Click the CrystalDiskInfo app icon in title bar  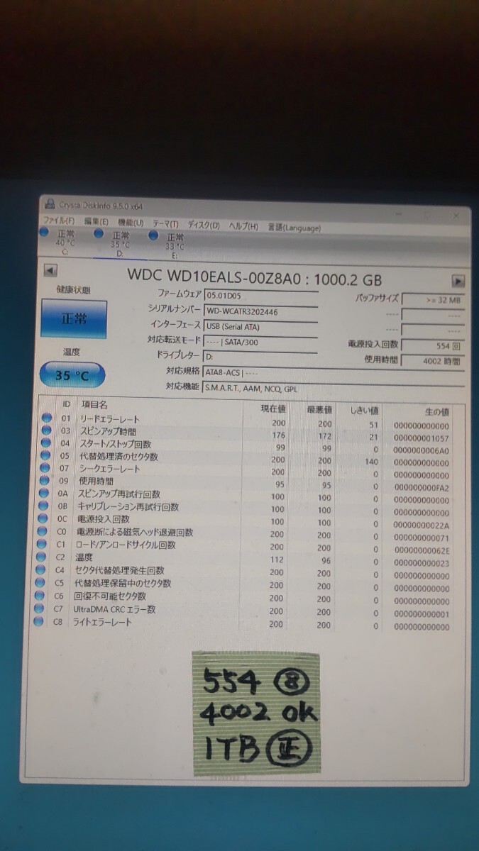pyautogui.click(x=49, y=204)
